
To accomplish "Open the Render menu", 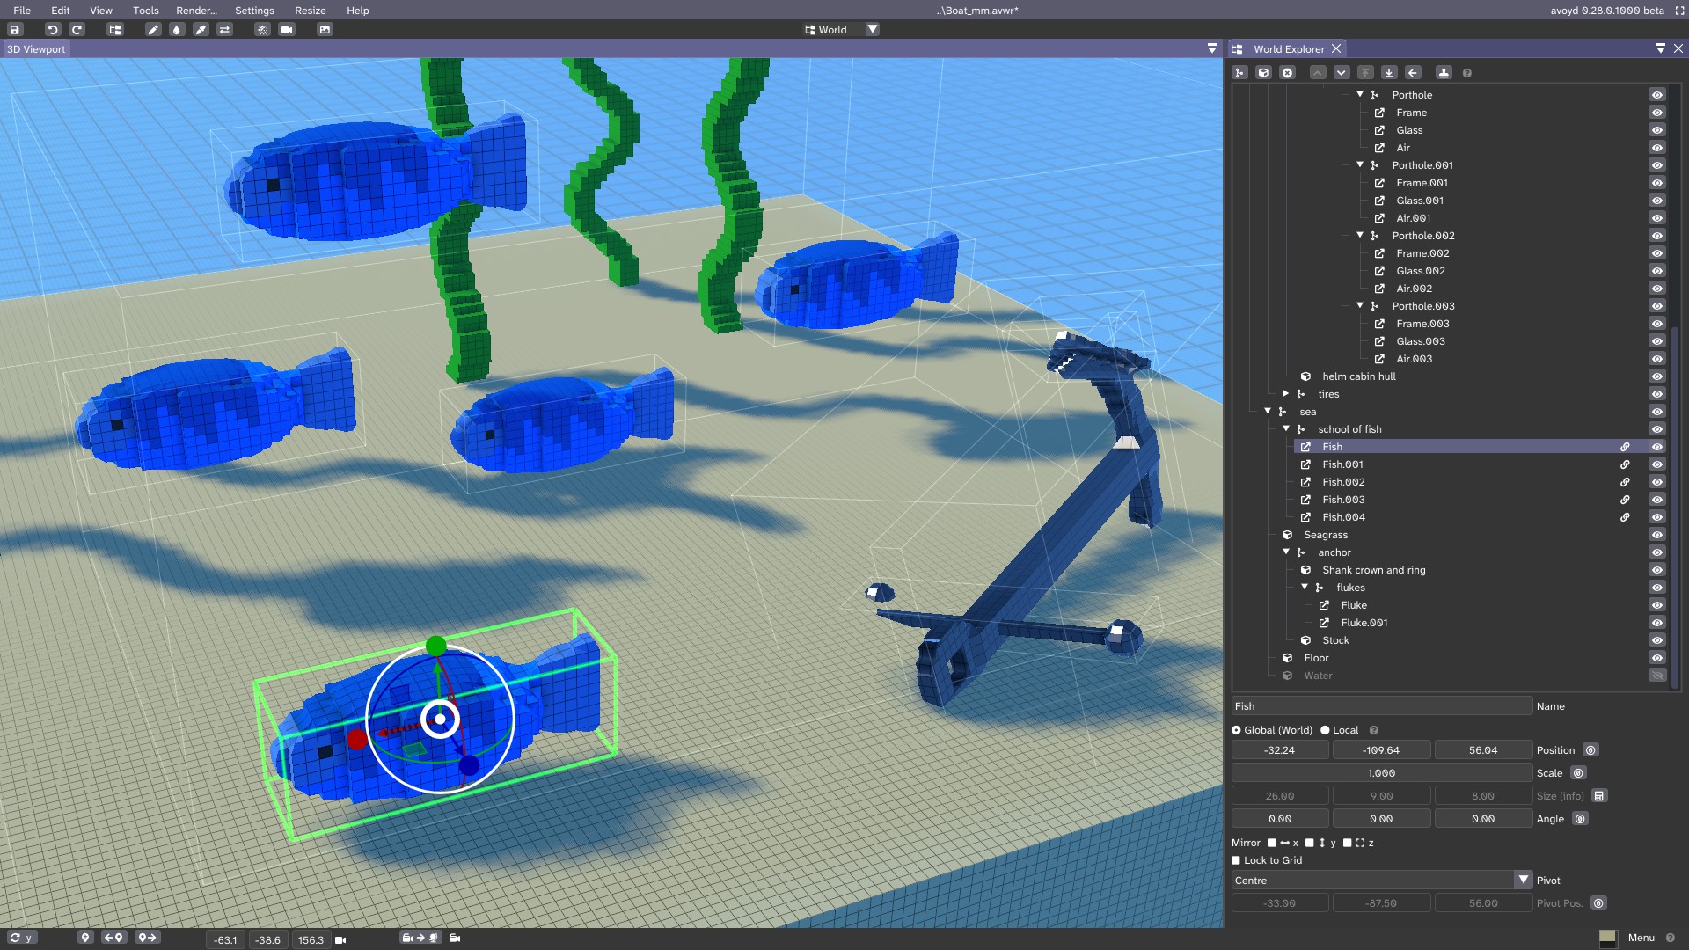I will (x=196, y=11).
